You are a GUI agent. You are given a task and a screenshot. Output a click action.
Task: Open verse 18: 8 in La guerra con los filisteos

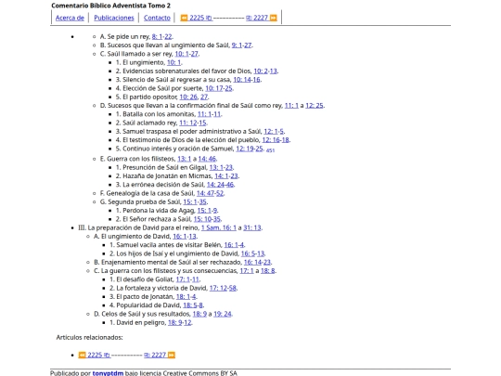pyautogui.click(x=268, y=271)
